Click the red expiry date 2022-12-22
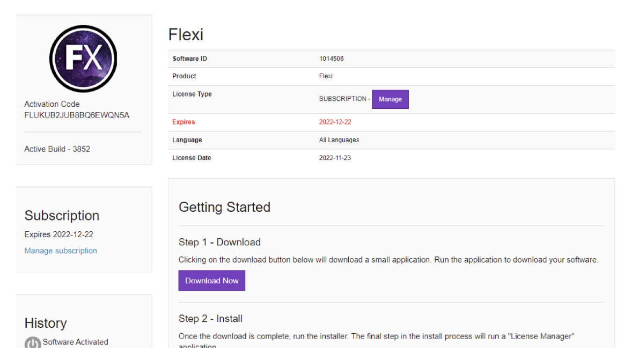This screenshot has height=352, width=617. tap(335, 122)
